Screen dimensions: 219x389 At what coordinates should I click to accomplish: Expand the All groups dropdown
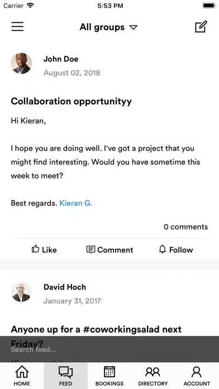[x=108, y=27]
